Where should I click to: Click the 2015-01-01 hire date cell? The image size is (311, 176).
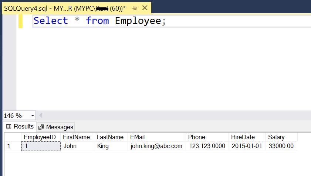click(247, 146)
